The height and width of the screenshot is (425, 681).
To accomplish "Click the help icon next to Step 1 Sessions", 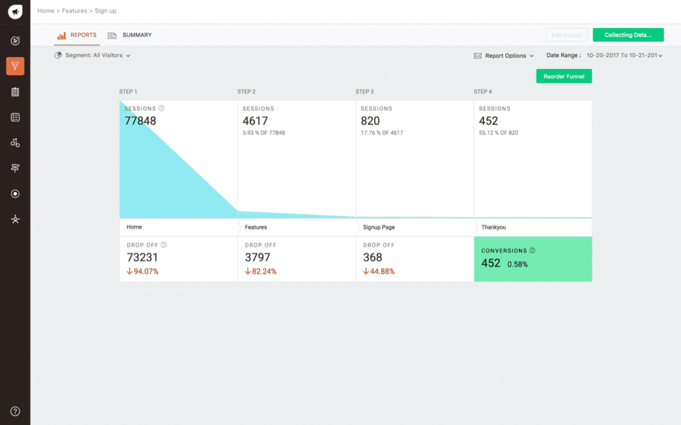I will [162, 108].
